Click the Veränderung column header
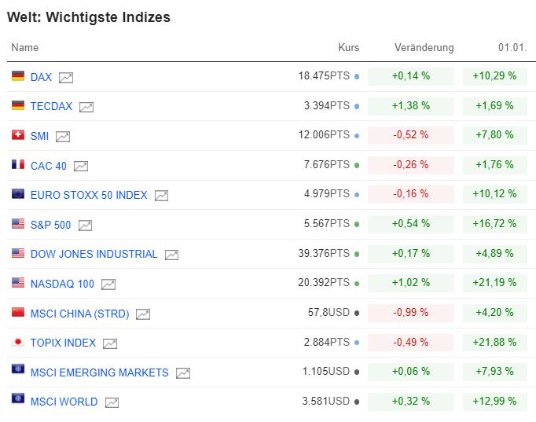This screenshot has height=422, width=536. (x=424, y=48)
